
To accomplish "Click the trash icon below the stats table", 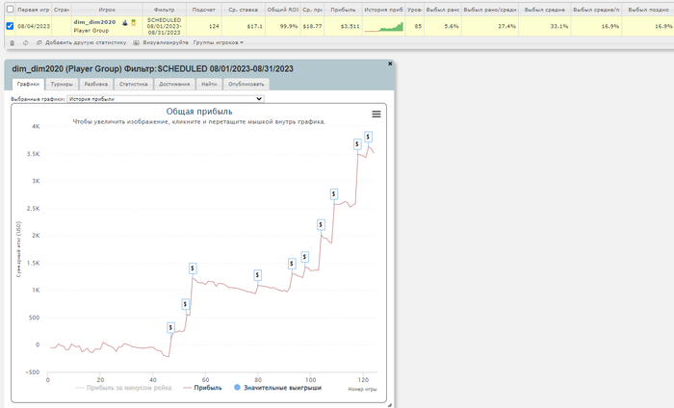I will point(12,43).
